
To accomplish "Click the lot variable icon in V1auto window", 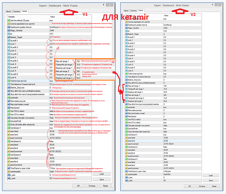I will (9, 34).
